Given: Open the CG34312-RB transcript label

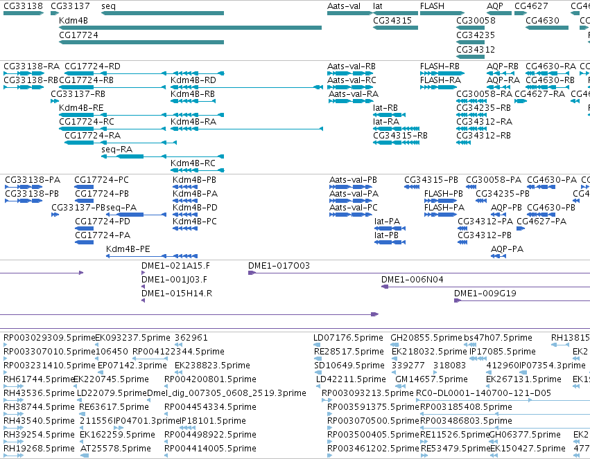Looking at the screenshot, I should 483,135.
